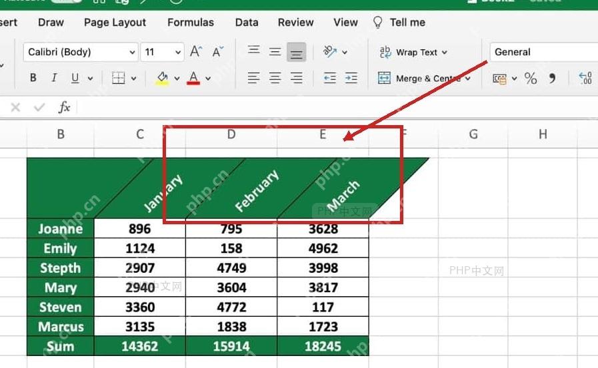Image resolution: width=598 pixels, height=368 pixels.
Task: Select column H header
Action: coord(543,134)
